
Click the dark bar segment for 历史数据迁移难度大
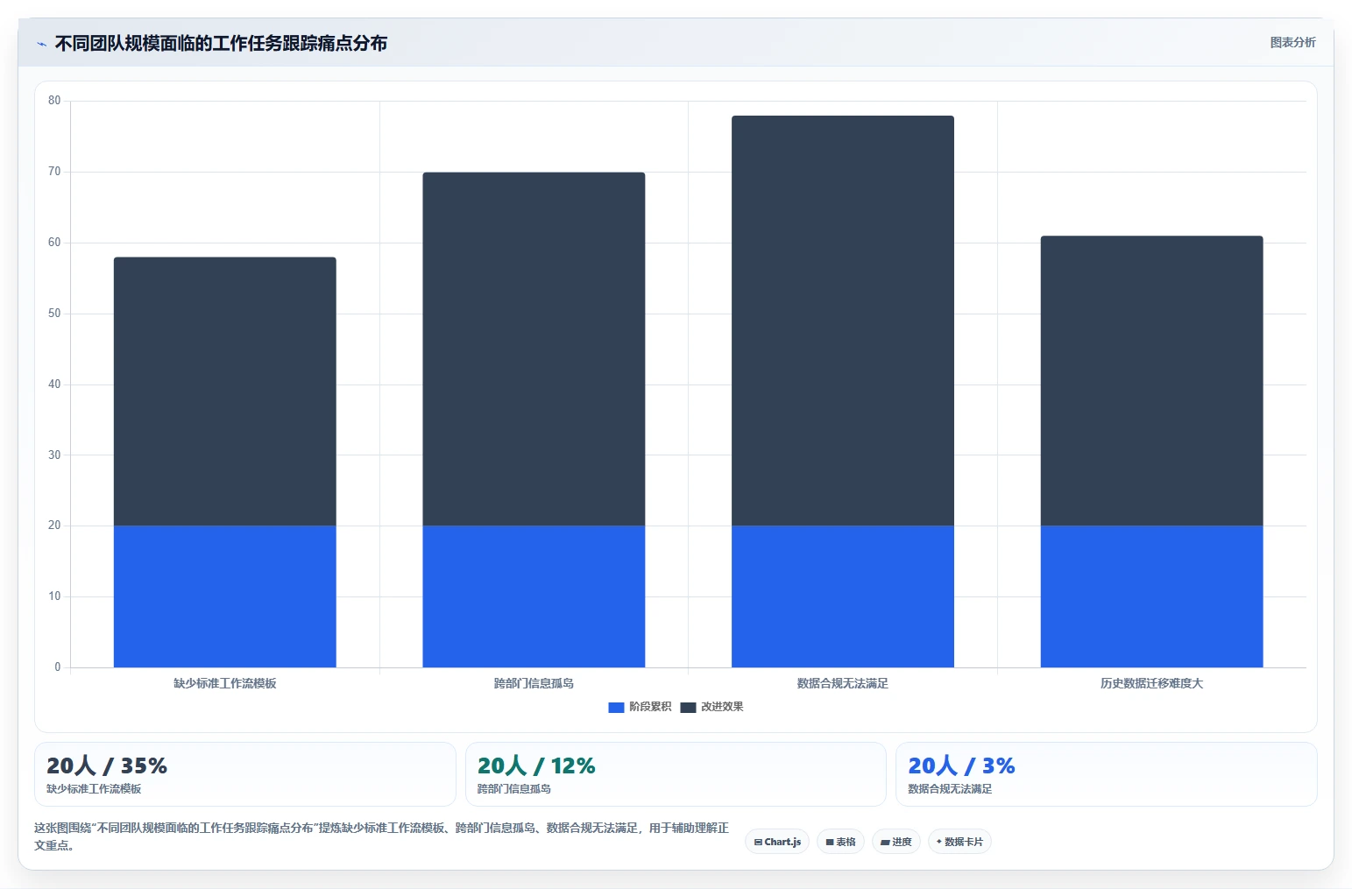[1151, 381]
